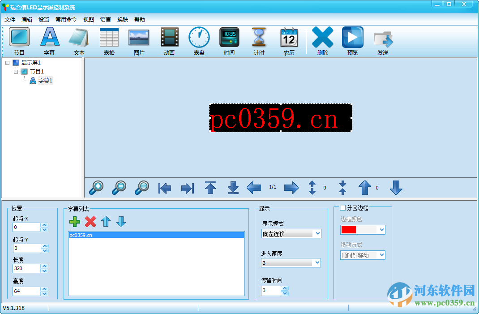This screenshot has height=314, width=479.
Task: Open the 语言 language menu
Action: [x=105, y=19]
